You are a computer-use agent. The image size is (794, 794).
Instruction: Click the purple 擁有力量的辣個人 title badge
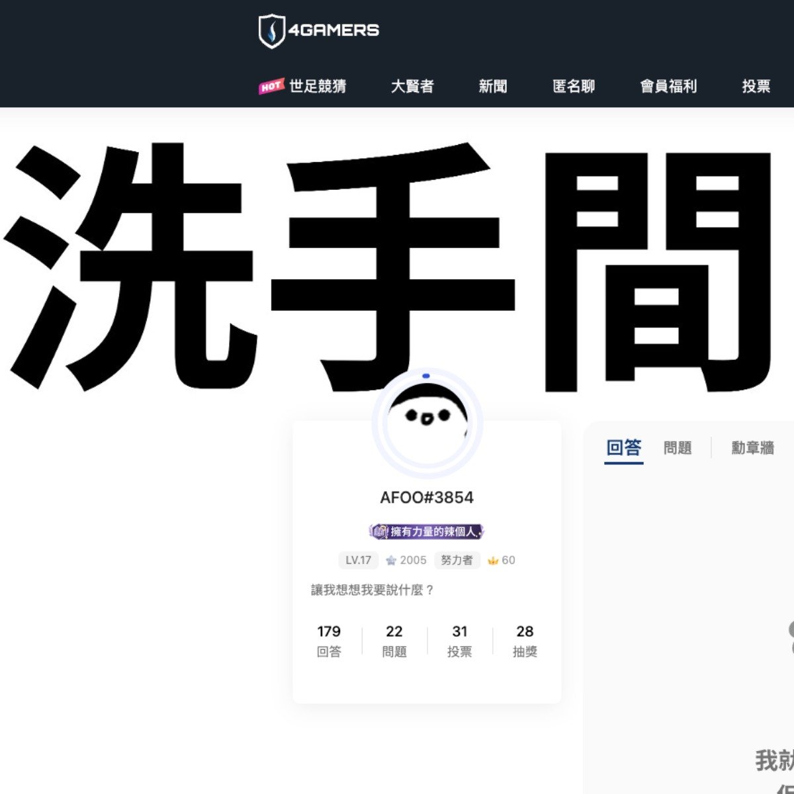click(x=427, y=531)
